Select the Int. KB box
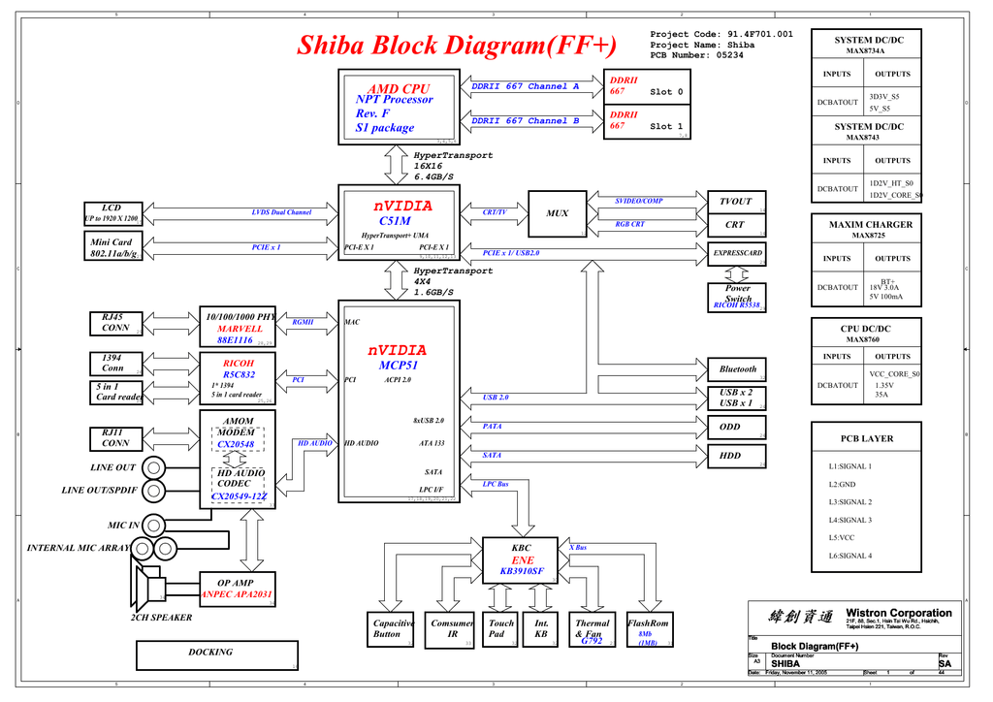This screenshot has width=993, height=702. (x=541, y=629)
